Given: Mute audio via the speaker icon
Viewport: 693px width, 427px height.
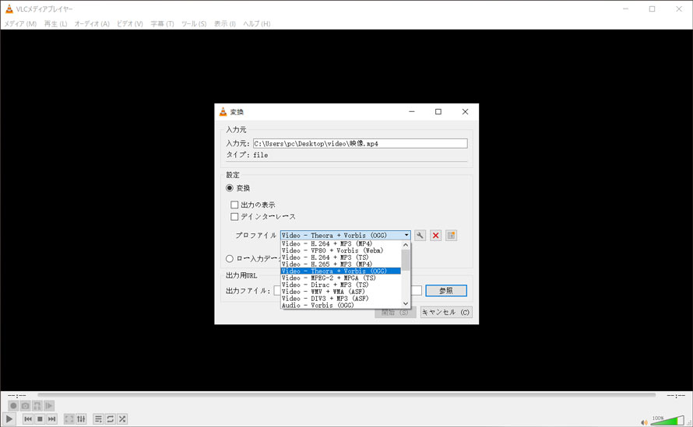Looking at the screenshot, I should point(644,422).
